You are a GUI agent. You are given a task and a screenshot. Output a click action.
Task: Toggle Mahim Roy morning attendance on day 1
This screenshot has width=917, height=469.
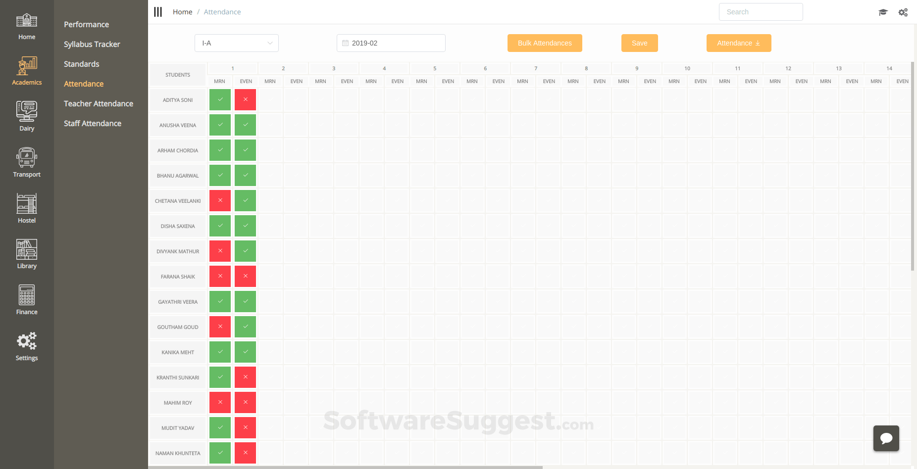(x=220, y=402)
